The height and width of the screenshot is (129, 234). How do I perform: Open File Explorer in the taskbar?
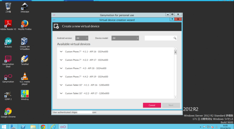[x=33, y=127]
